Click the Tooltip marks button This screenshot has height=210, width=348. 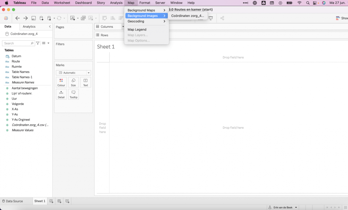(x=73, y=94)
